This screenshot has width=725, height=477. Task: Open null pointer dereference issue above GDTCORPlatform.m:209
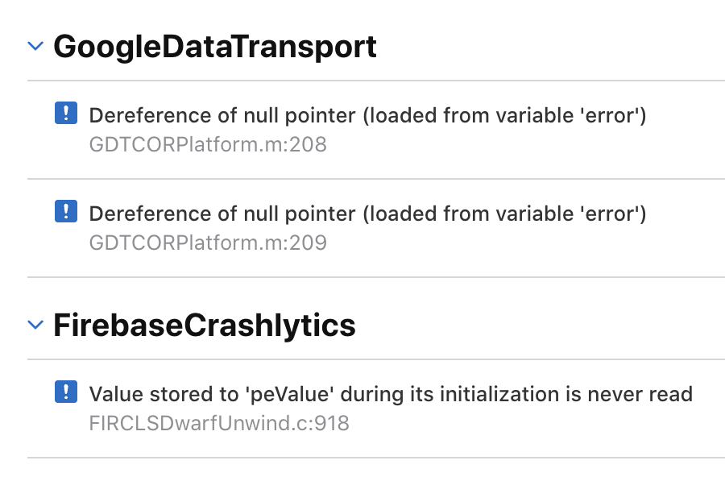click(x=367, y=214)
